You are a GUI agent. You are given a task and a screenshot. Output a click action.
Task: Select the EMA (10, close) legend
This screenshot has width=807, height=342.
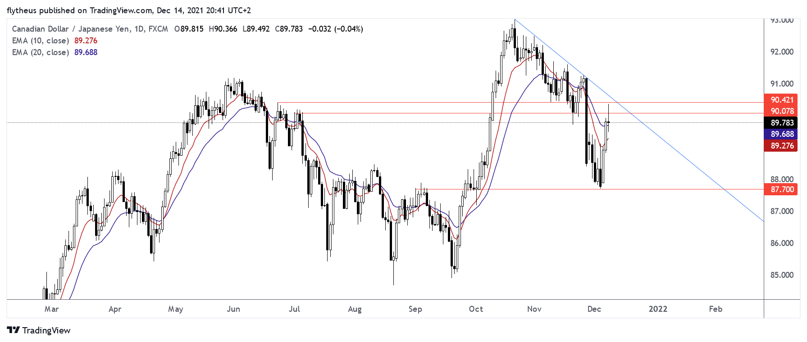[x=41, y=40]
